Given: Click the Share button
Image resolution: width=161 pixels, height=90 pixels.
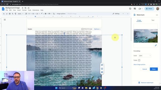Looking at the screenshot, I should 149,9.
